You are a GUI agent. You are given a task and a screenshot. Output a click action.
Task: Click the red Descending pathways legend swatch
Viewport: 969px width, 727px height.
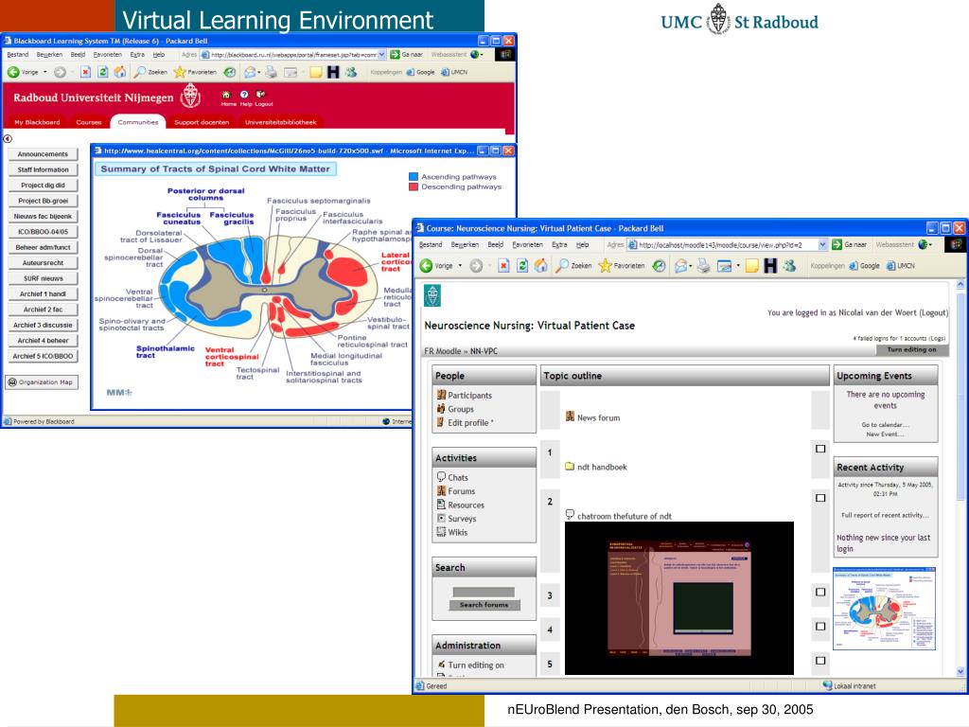coord(414,186)
